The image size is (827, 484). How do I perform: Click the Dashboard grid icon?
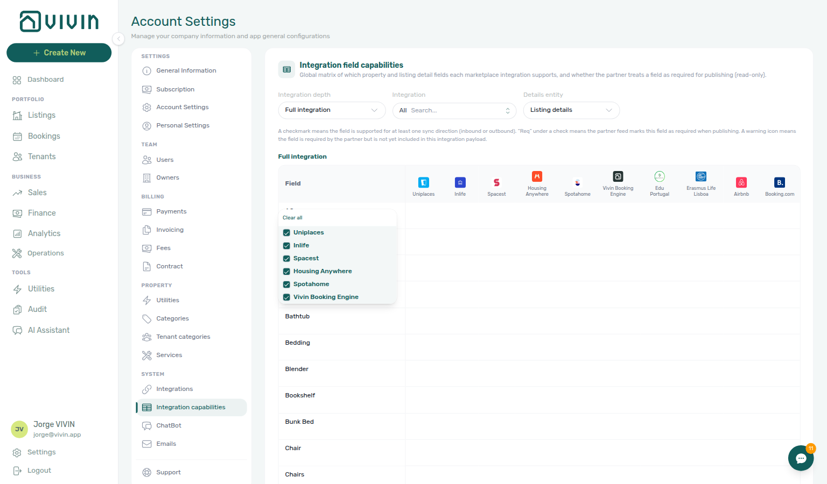click(x=17, y=80)
